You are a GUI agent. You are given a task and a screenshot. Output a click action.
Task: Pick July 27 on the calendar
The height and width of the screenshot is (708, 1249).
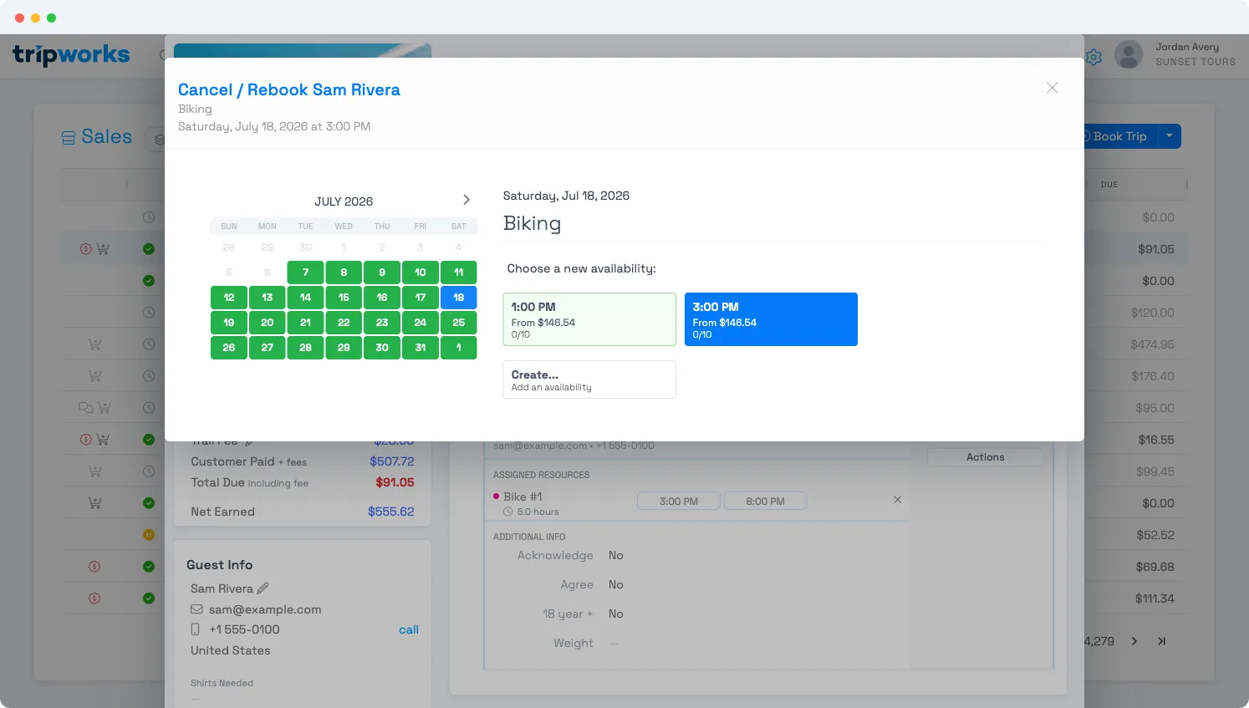pyautogui.click(x=268, y=348)
